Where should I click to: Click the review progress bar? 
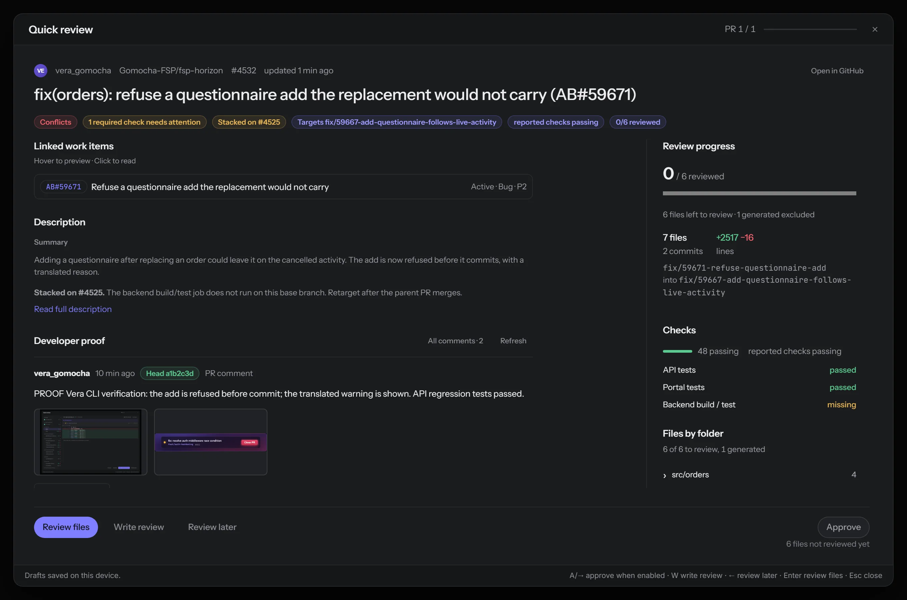point(759,193)
